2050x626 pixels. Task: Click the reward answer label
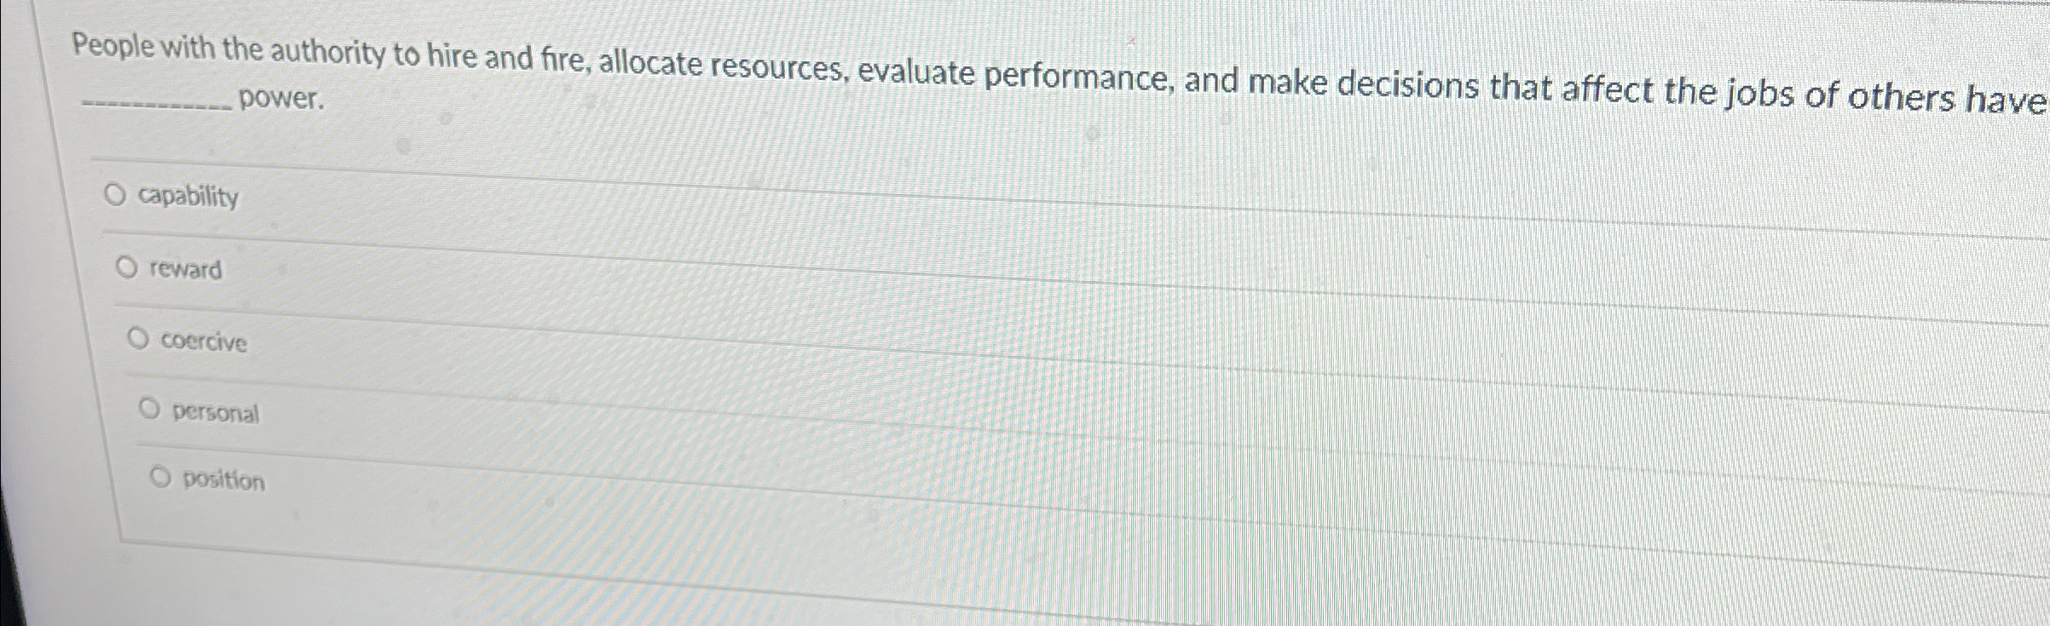(x=183, y=269)
